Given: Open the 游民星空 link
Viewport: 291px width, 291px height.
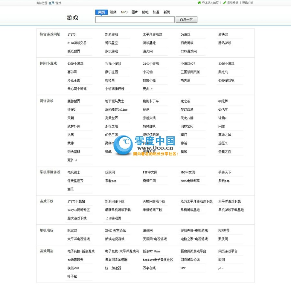Looking at the screenshot, I should (x=112, y=43).
